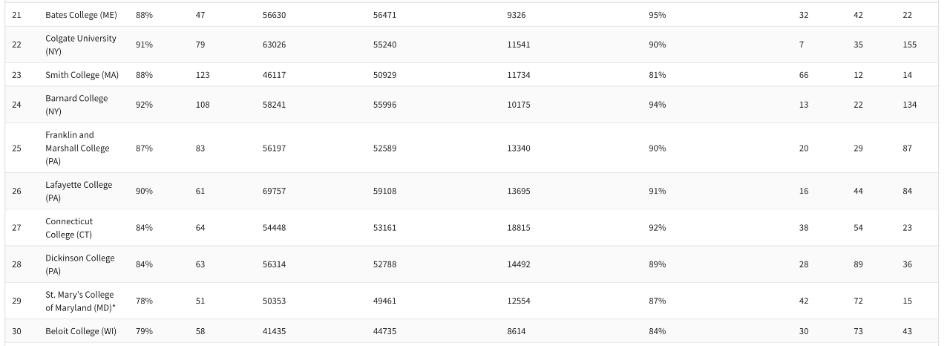This screenshot has width=950, height=346.
Task: Select the Barnard College (NY) name cell
Action: point(76,105)
